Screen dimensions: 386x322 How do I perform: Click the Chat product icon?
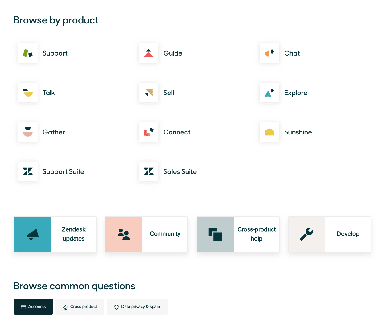coord(269,53)
